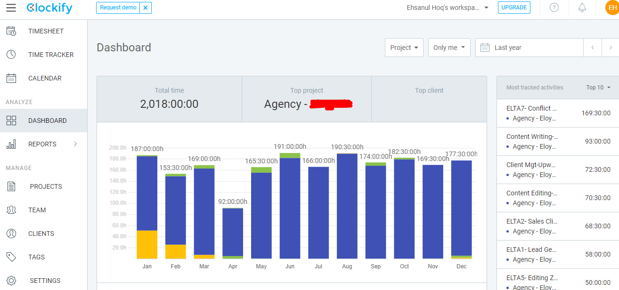Open the Calendar view

(x=11, y=78)
